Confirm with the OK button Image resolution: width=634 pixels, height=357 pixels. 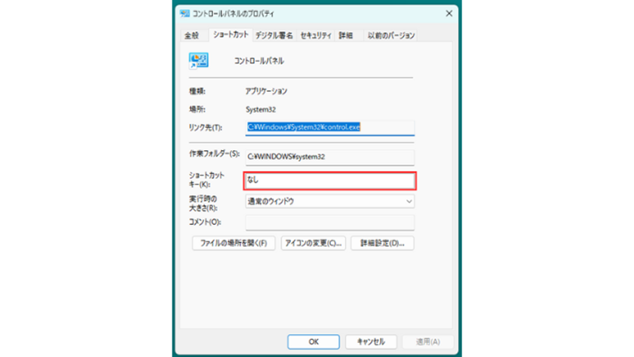pos(314,341)
